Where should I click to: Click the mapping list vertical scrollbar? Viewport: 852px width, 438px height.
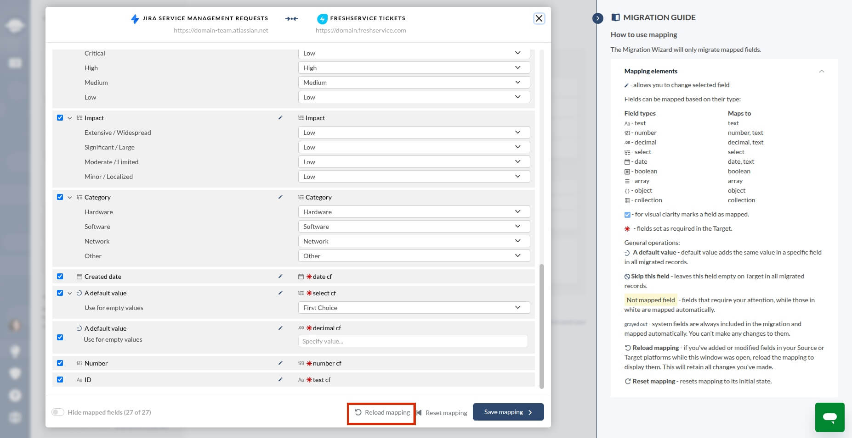(541, 326)
